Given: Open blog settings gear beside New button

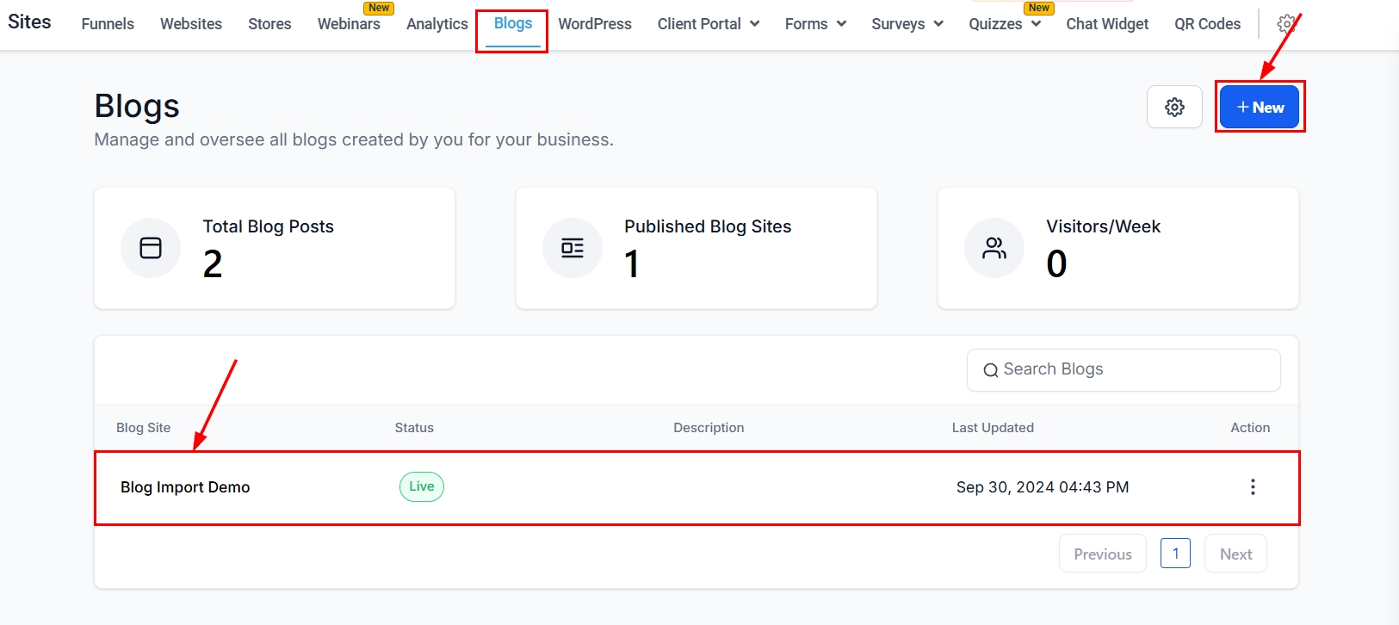Looking at the screenshot, I should tap(1174, 108).
